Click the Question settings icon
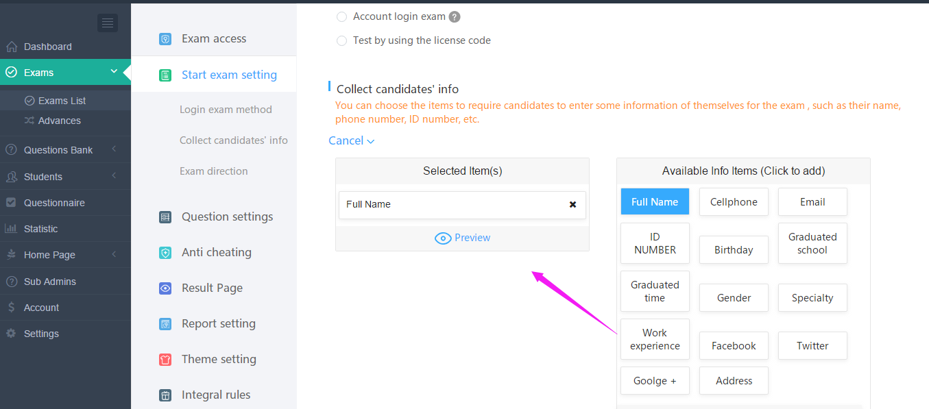This screenshot has height=409, width=929. click(x=165, y=217)
